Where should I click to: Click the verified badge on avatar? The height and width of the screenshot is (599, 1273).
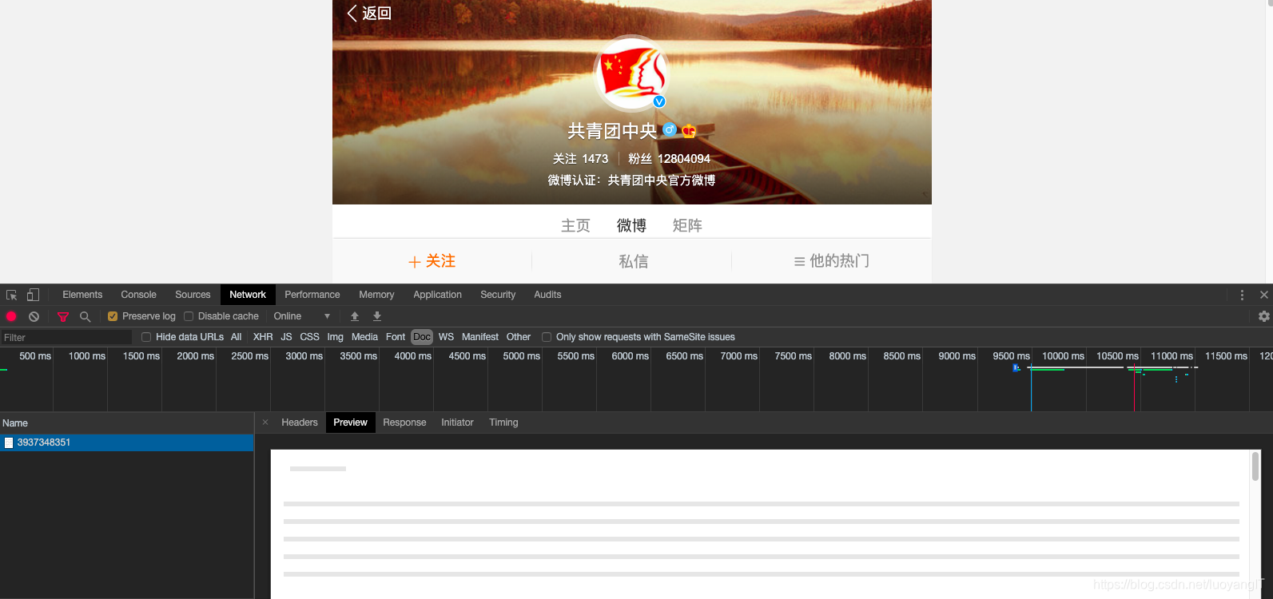[659, 101]
